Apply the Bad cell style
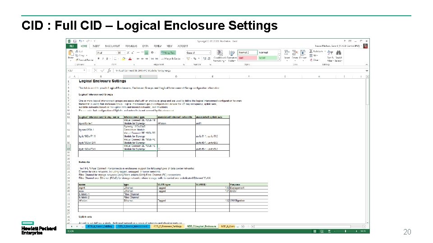Viewport: 433px width, 243px height. (248, 58)
